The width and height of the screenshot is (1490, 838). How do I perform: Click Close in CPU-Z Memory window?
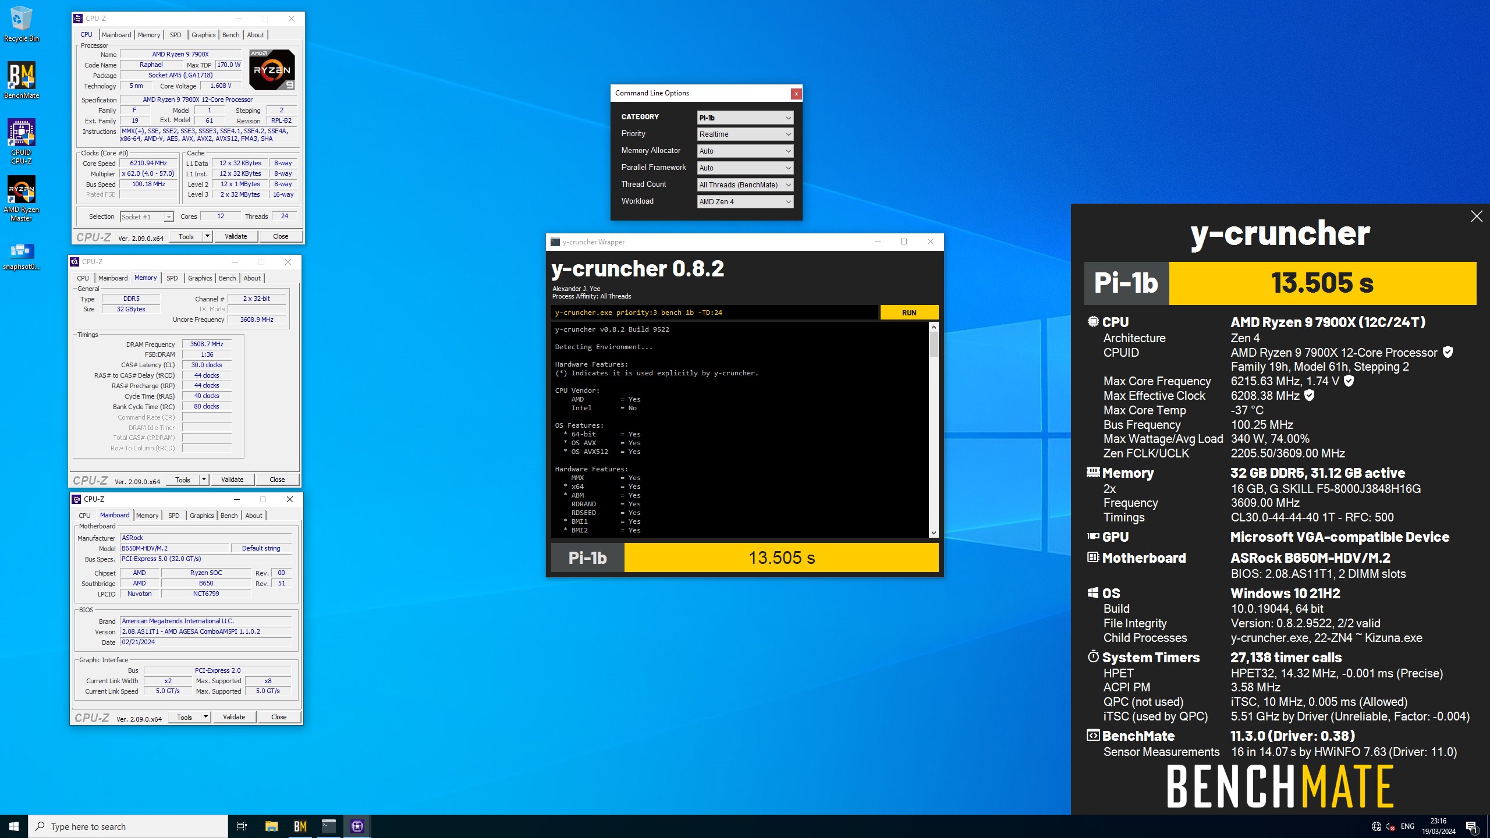tap(277, 480)
